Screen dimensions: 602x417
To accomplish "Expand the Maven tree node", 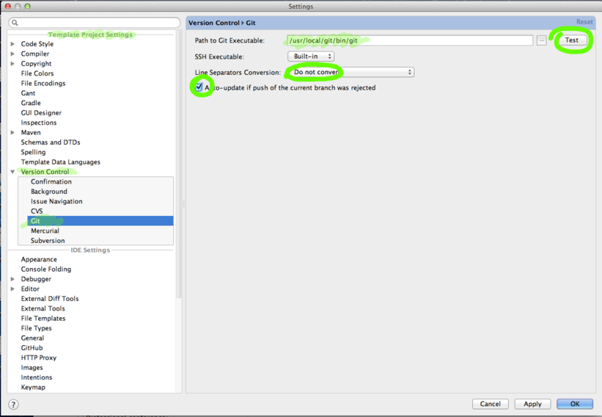I will [12, 132].
